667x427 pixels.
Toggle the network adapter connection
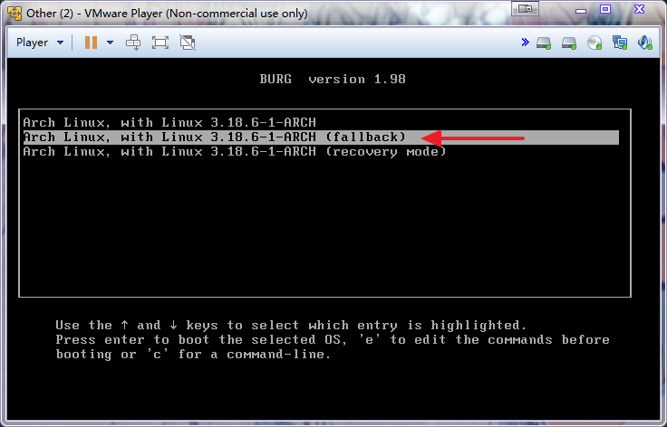620,43
